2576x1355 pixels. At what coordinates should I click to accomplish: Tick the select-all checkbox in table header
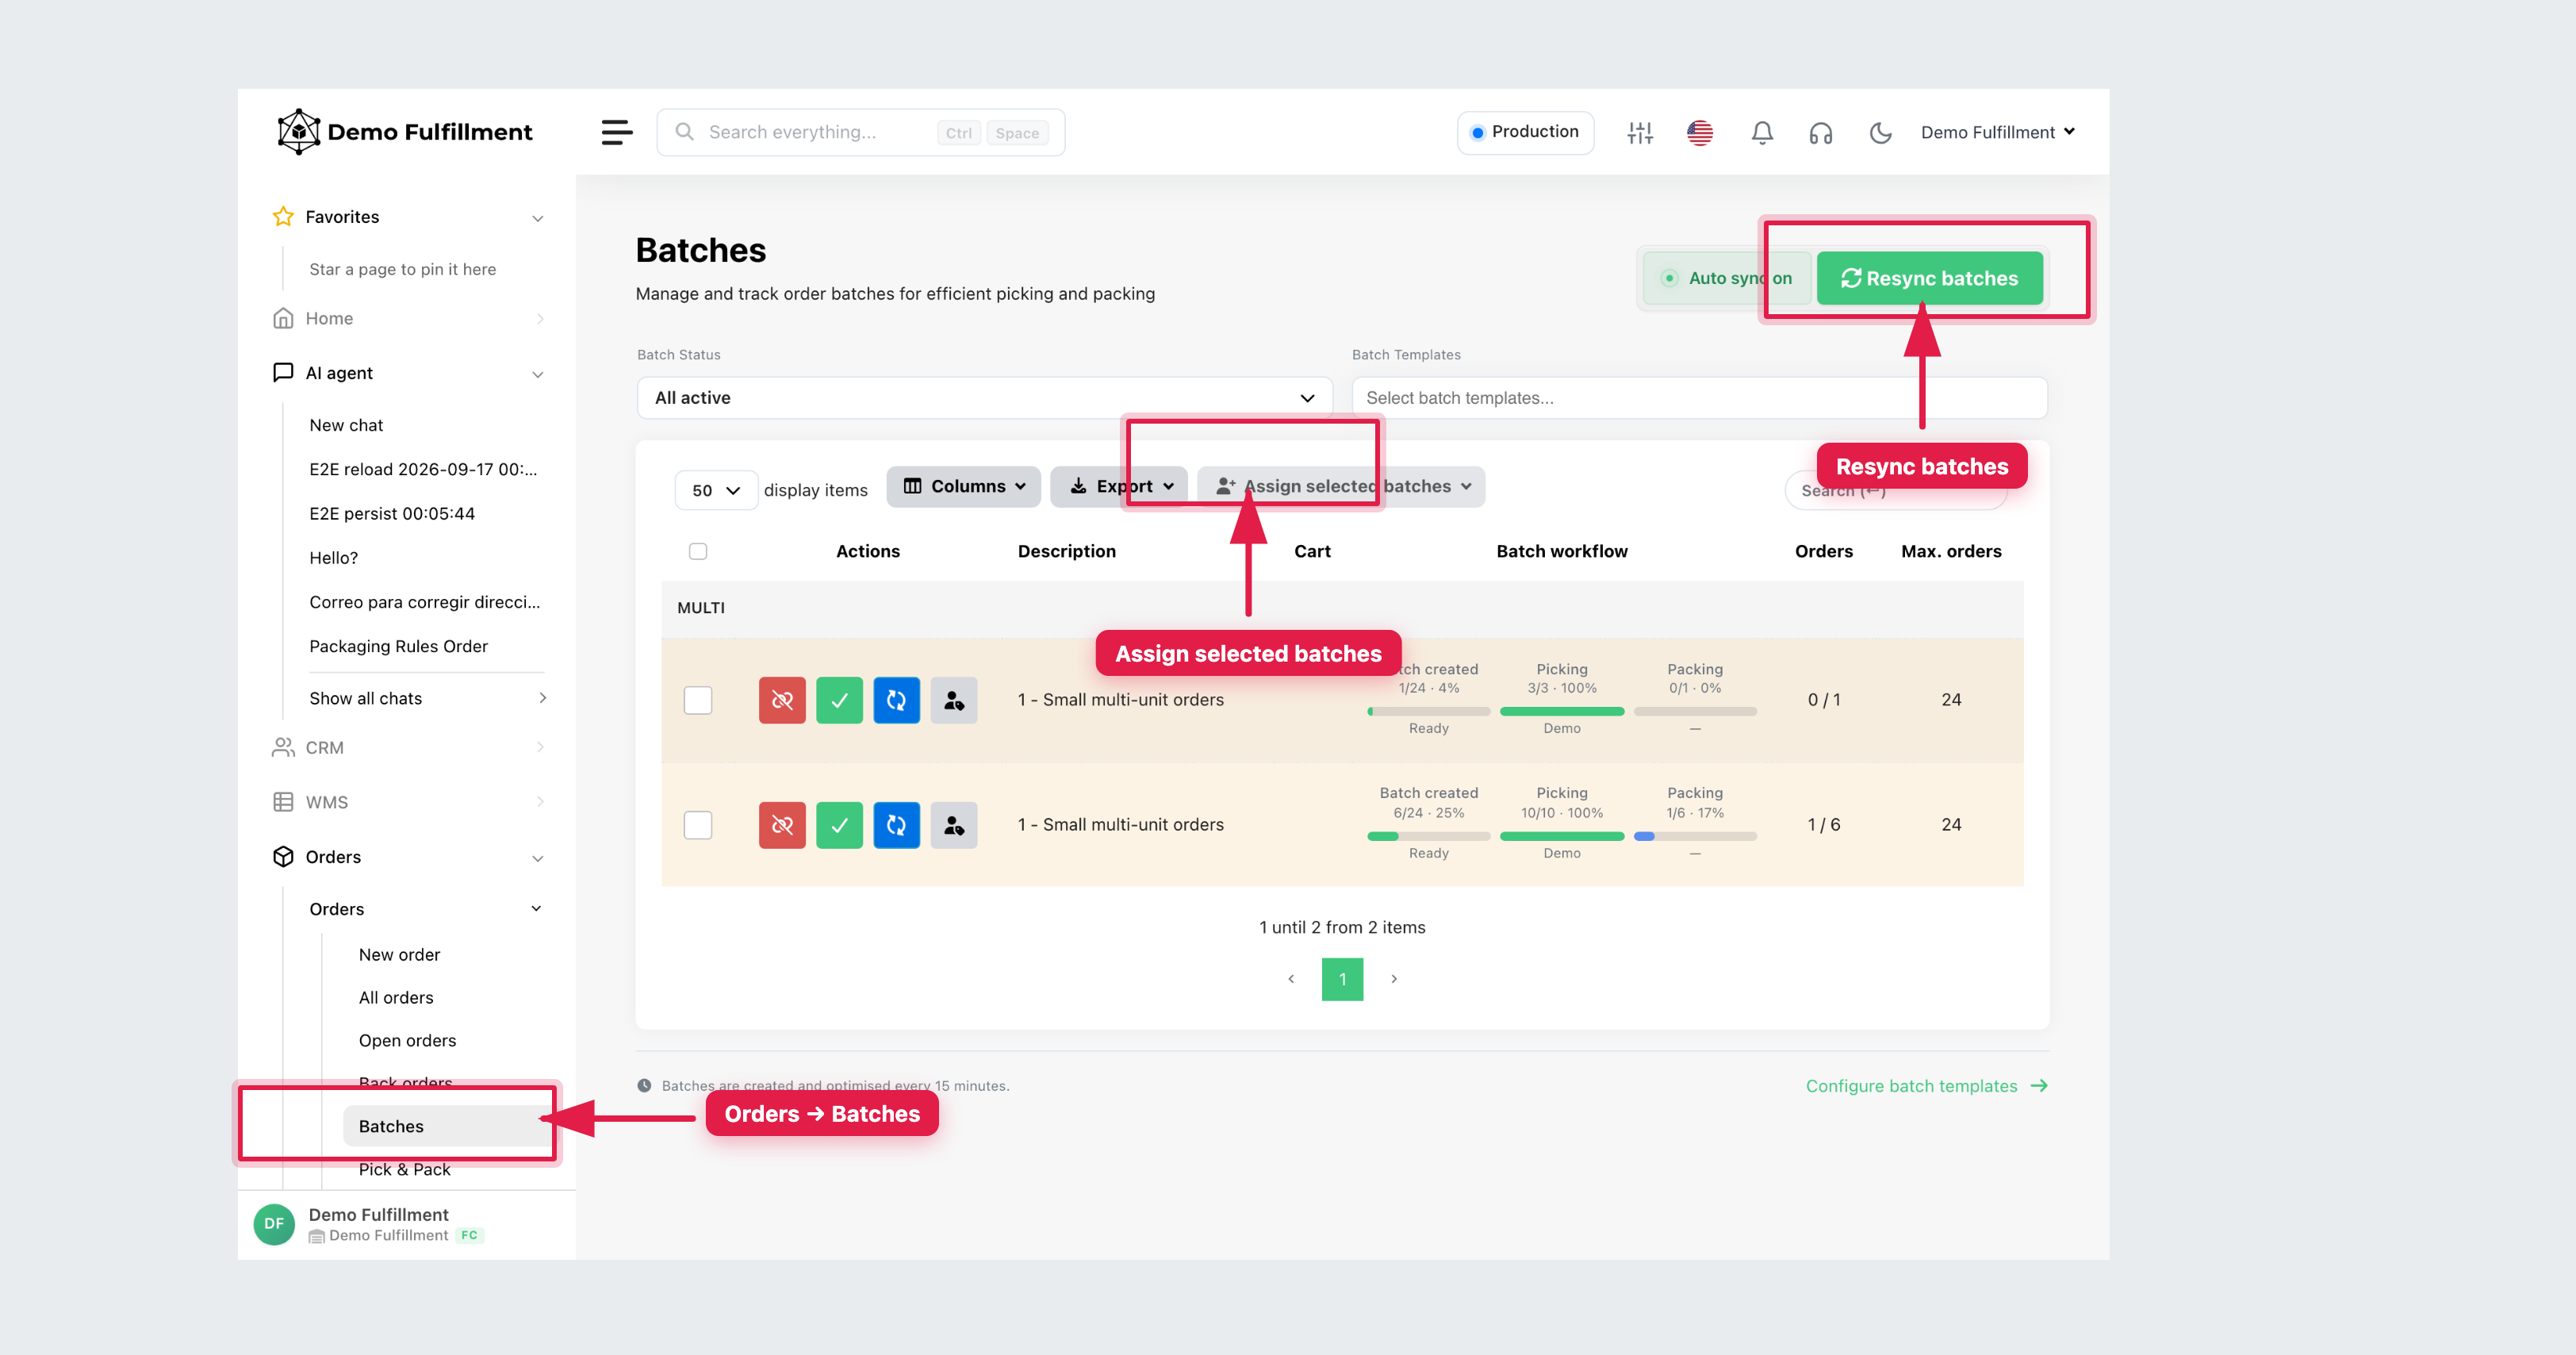click(698, 551)
